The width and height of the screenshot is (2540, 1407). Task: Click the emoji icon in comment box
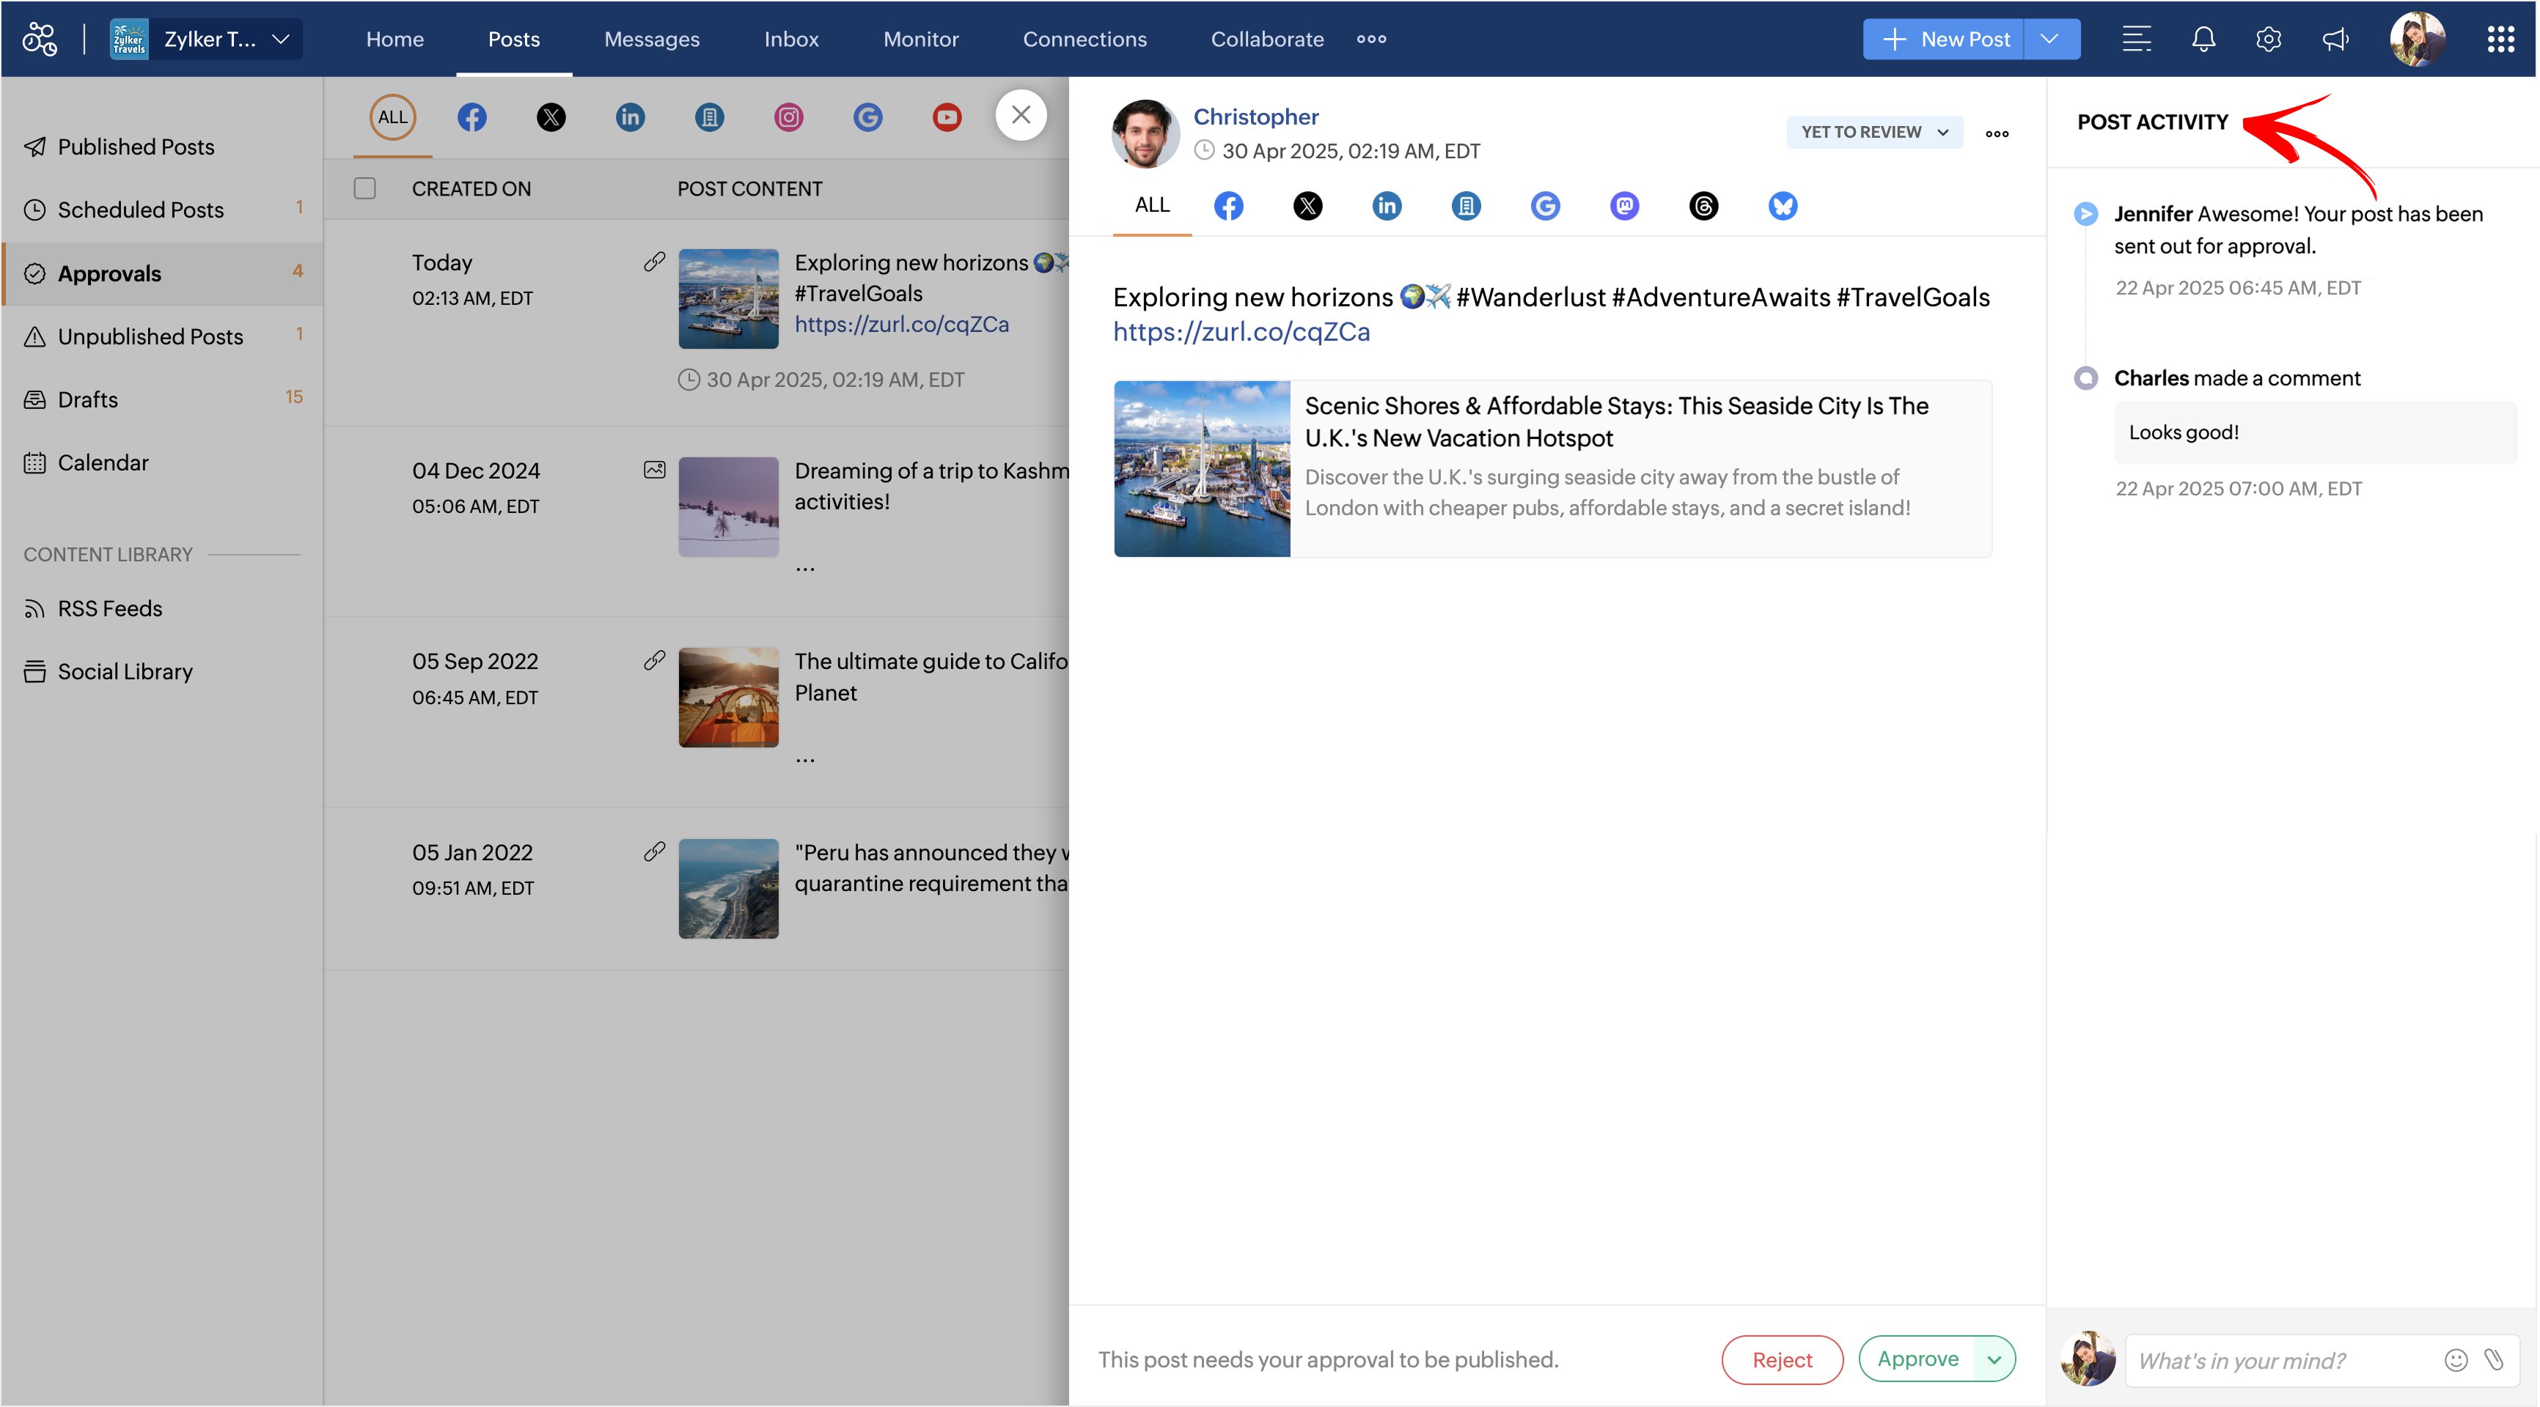[2455, 1359]
